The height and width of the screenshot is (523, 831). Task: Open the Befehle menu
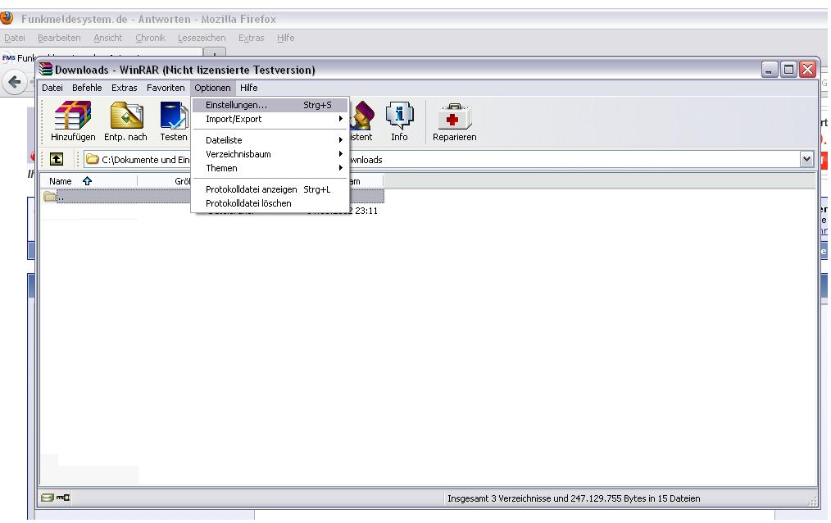87,88
